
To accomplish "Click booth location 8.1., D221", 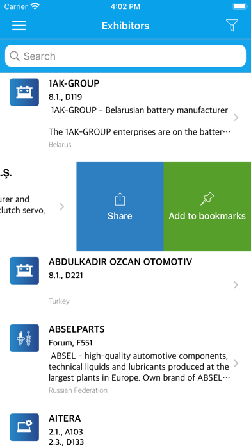I will [x=66, y=276].
